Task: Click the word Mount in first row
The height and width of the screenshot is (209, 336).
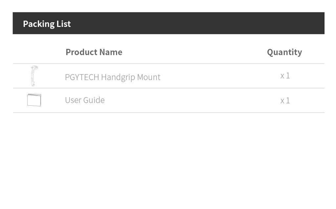Action: (149, 77)
